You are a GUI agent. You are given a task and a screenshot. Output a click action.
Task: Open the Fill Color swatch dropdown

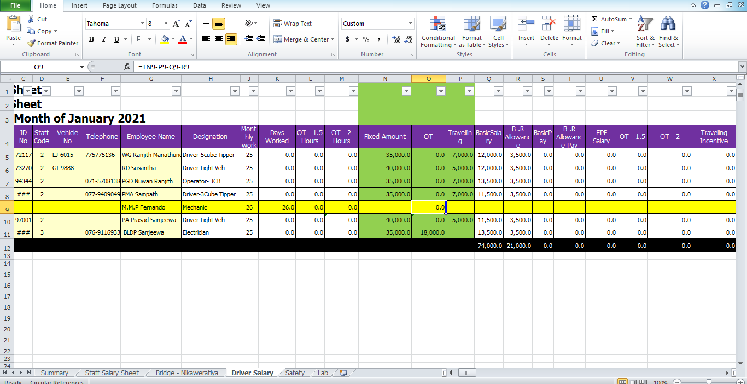pyautogui.click(x=173, y=39)
